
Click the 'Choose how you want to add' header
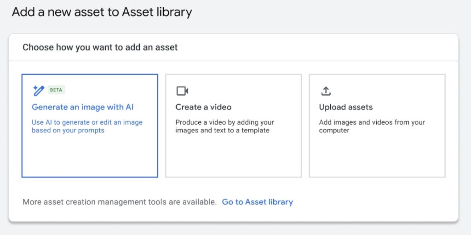[x=100, y=47]
